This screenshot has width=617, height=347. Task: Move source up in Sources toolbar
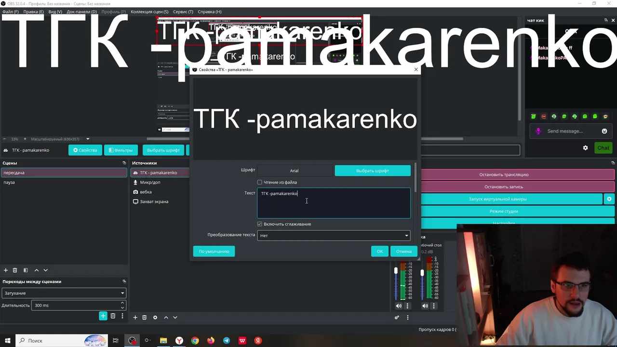pyautogui.click(x=166, y=318)
